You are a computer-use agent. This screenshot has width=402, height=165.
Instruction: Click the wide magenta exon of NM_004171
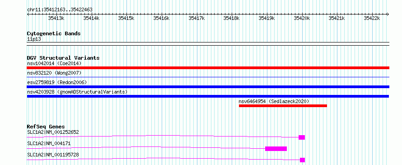[x=276, y=149]
